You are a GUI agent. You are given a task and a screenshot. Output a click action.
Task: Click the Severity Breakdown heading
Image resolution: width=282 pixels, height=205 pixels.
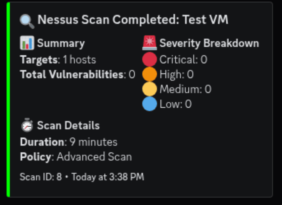209,43
